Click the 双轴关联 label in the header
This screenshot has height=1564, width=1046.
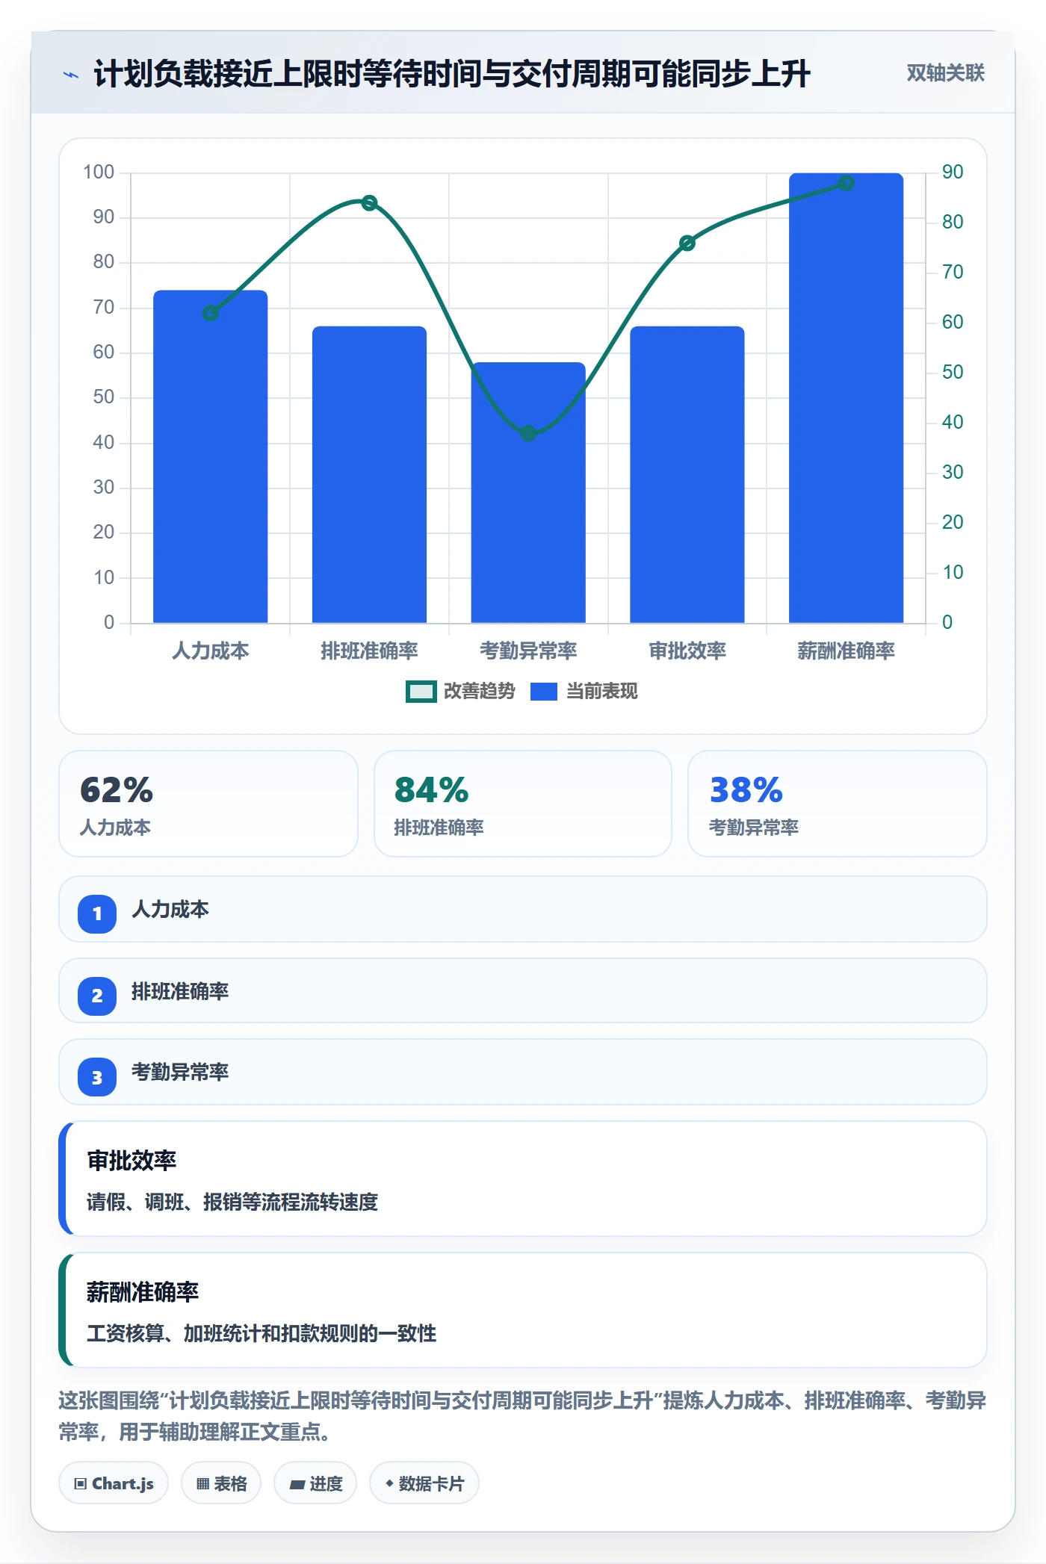coord(945,73)
